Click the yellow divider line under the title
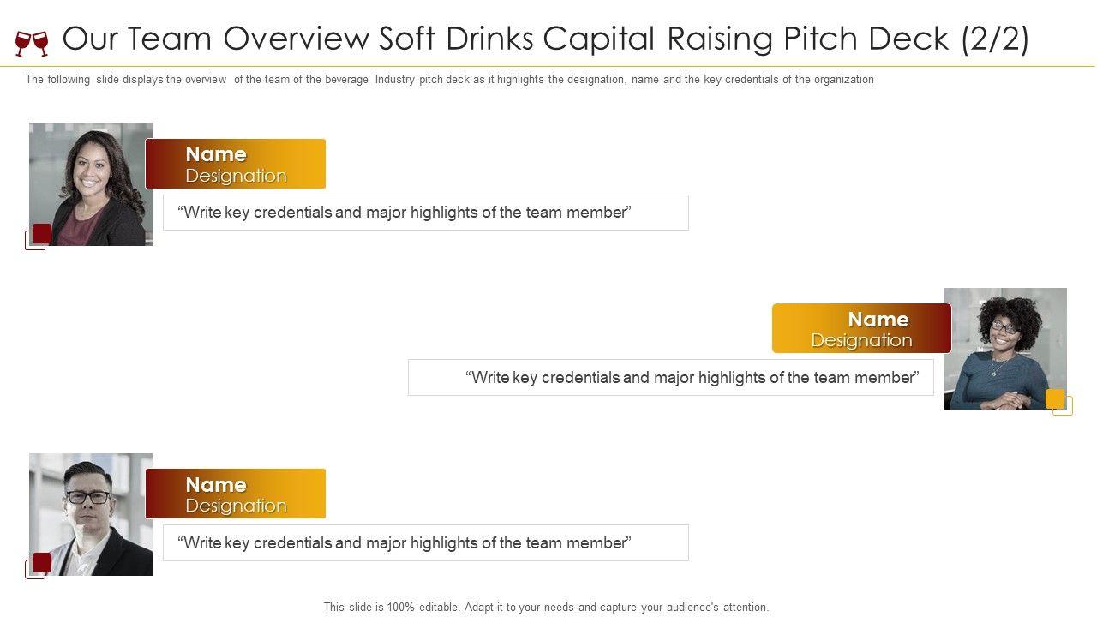 [548, 66]
